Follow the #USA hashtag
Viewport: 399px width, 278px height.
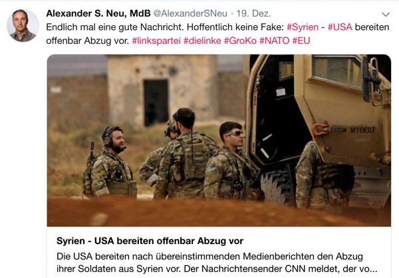(340, 27)
